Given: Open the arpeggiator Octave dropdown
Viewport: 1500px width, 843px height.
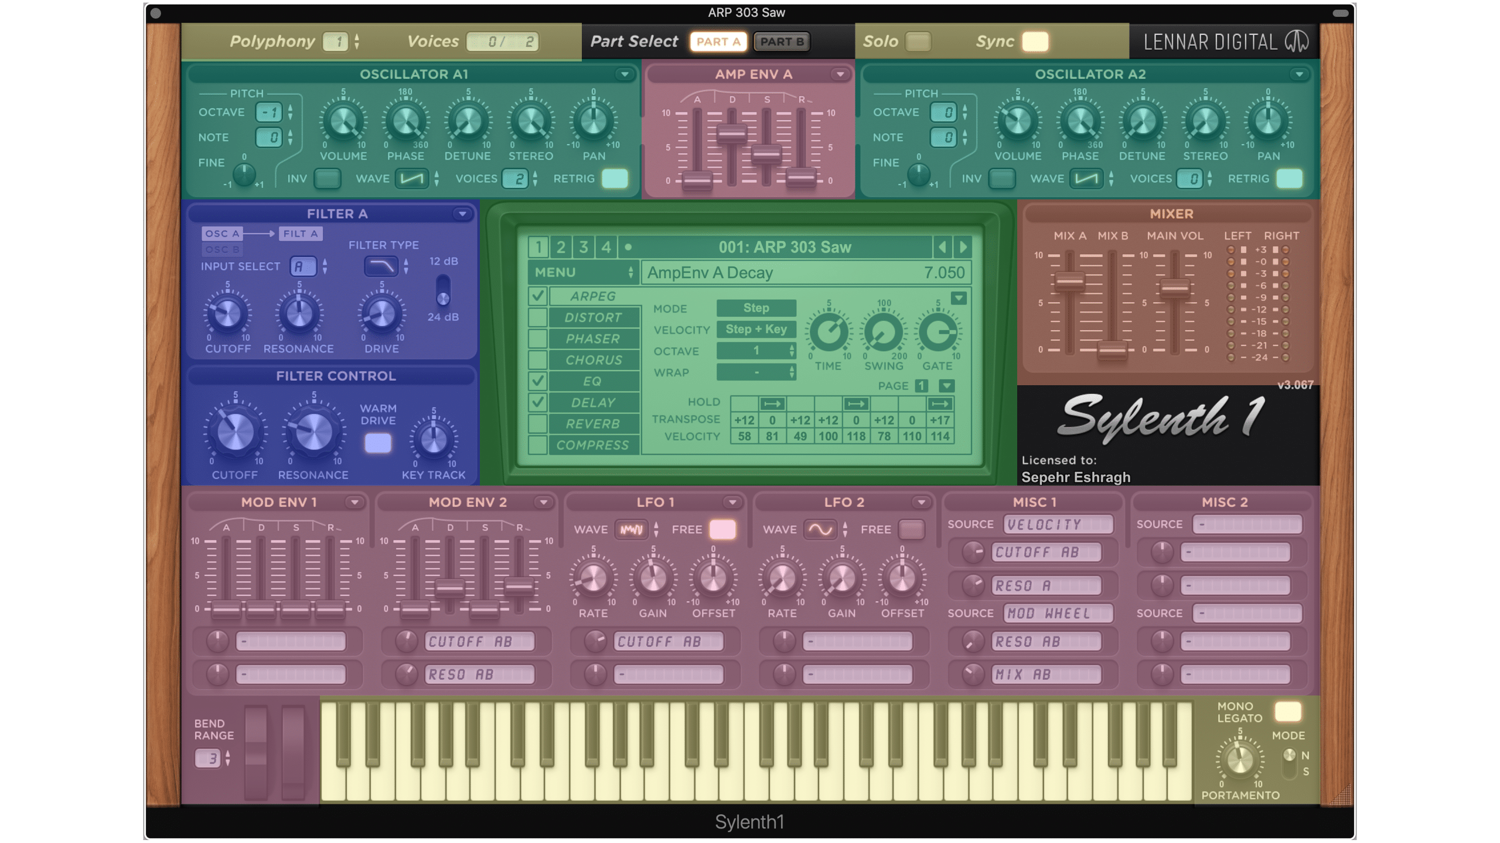Looking at the screenshot, I should pyautogui.click(x=756, y=351).
